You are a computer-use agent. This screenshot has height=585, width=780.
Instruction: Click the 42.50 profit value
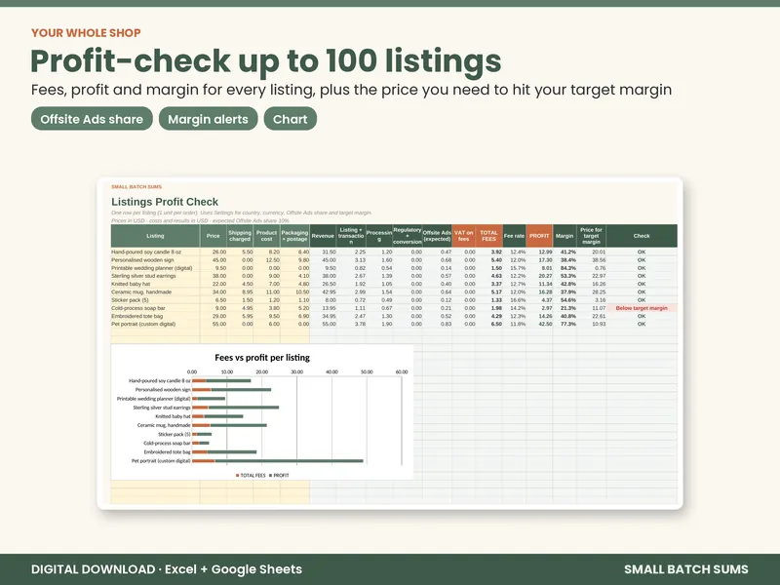545,324
